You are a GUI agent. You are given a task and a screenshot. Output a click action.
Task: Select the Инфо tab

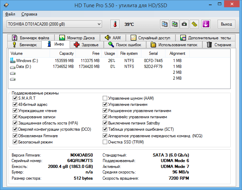pyautogui.click(x=56, y=44)
